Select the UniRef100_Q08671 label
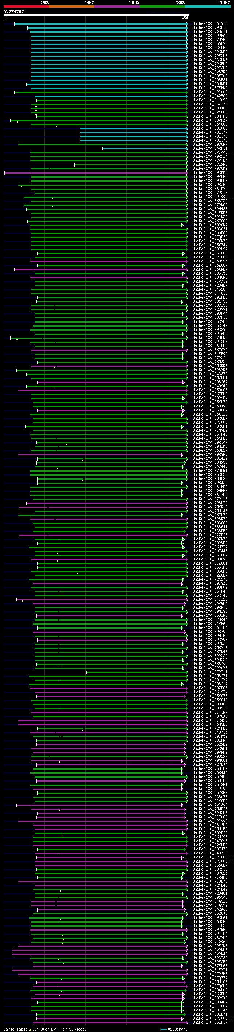 click(210, 31)
